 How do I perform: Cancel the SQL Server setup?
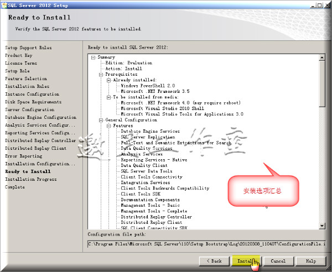pyautogui.click(x=278, y=261)
